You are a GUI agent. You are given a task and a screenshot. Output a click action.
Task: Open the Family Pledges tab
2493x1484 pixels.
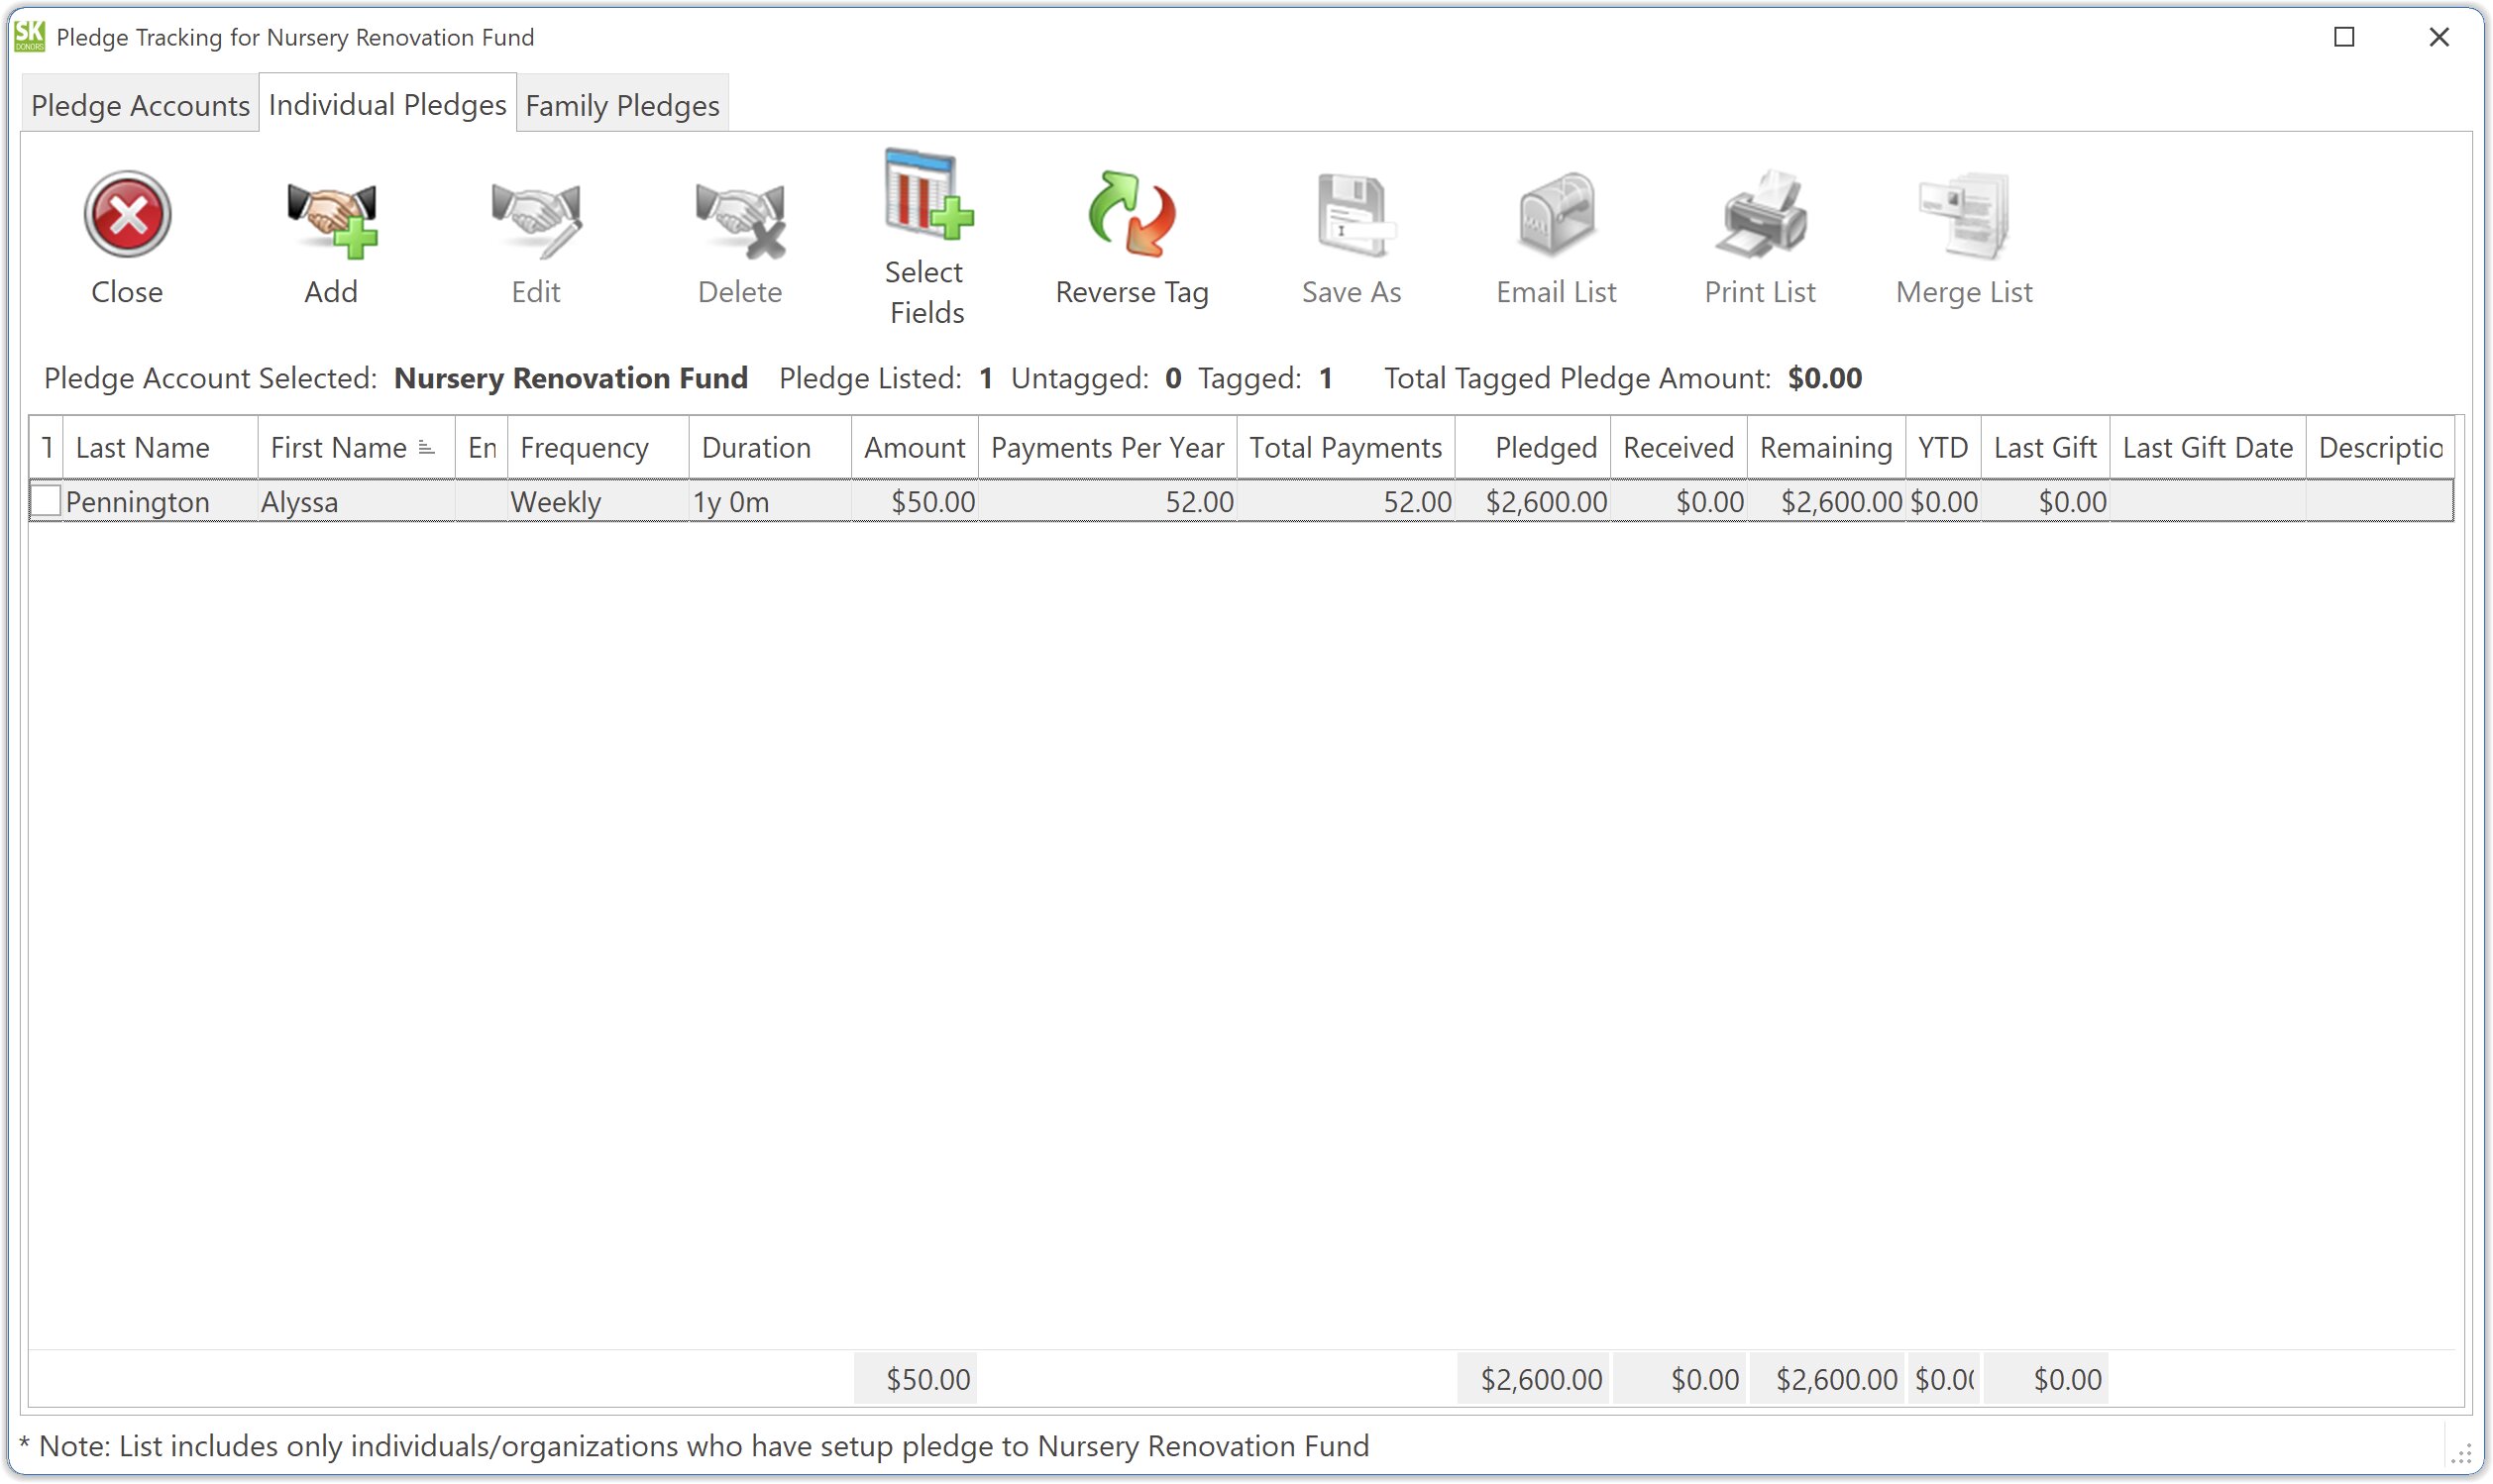pyautogui.click(x=622, y=105)
